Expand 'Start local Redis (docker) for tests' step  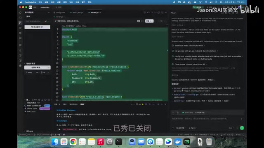point(189,46)
